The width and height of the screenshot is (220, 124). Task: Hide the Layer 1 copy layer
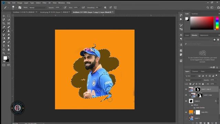coord(186,95)
